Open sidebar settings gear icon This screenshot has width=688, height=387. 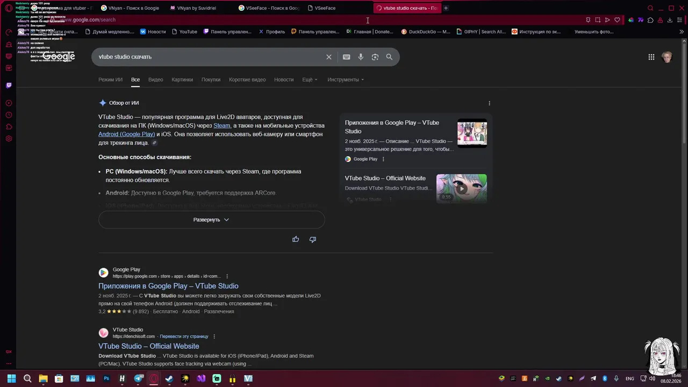coord(9,139)
